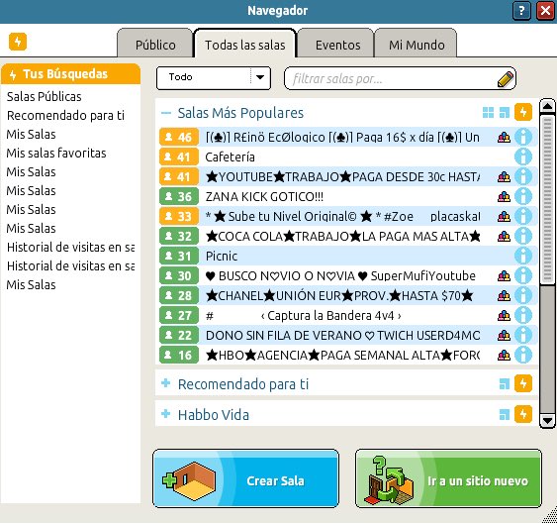This screenshot has width=557, height=524.
Task: Open Mis salas favoritas saved search
Action: pyautogui.click(x=56, y=153)
